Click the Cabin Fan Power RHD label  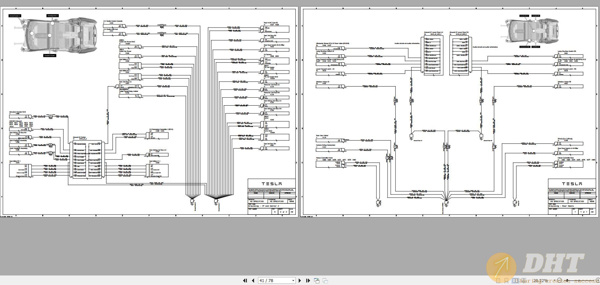pos(127,42)
